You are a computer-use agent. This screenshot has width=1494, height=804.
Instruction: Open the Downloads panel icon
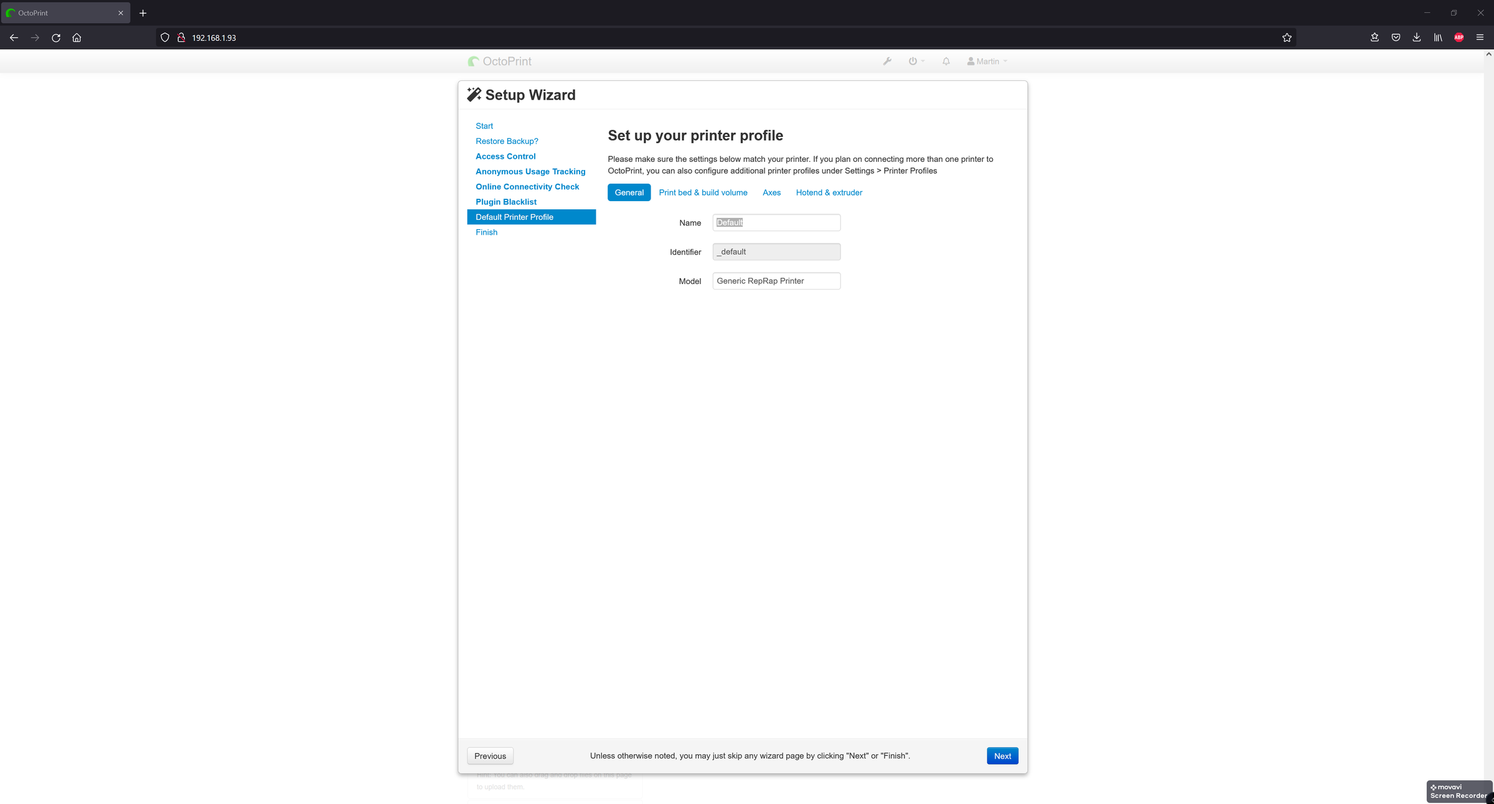click(x=1416, y=37)
